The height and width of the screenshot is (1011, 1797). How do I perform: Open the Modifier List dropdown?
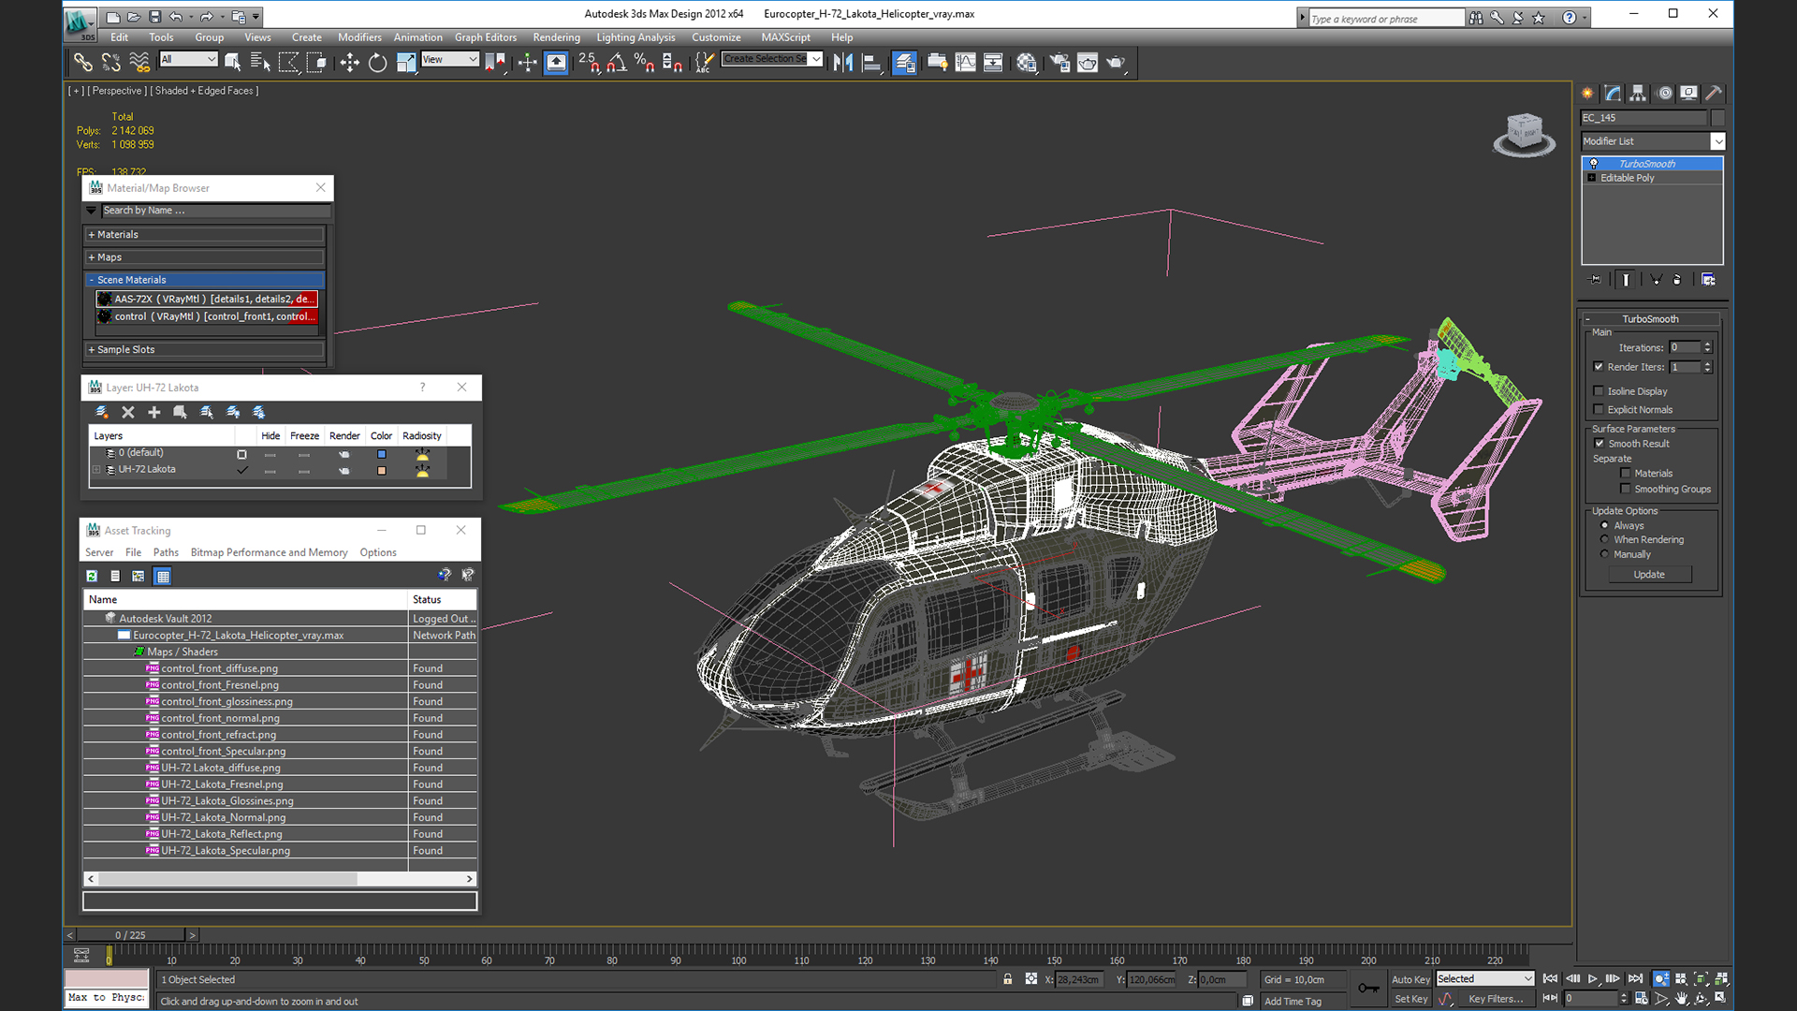(1717, 141)
